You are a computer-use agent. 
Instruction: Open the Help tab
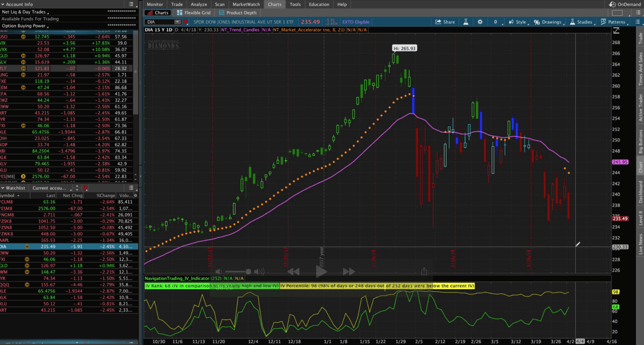tap(342, 4)
